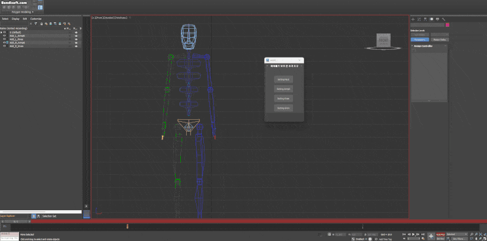Viewport: 487px width, 241px height.
Task: Click the large Set Keys plus button
Action: tap(431, 236)
